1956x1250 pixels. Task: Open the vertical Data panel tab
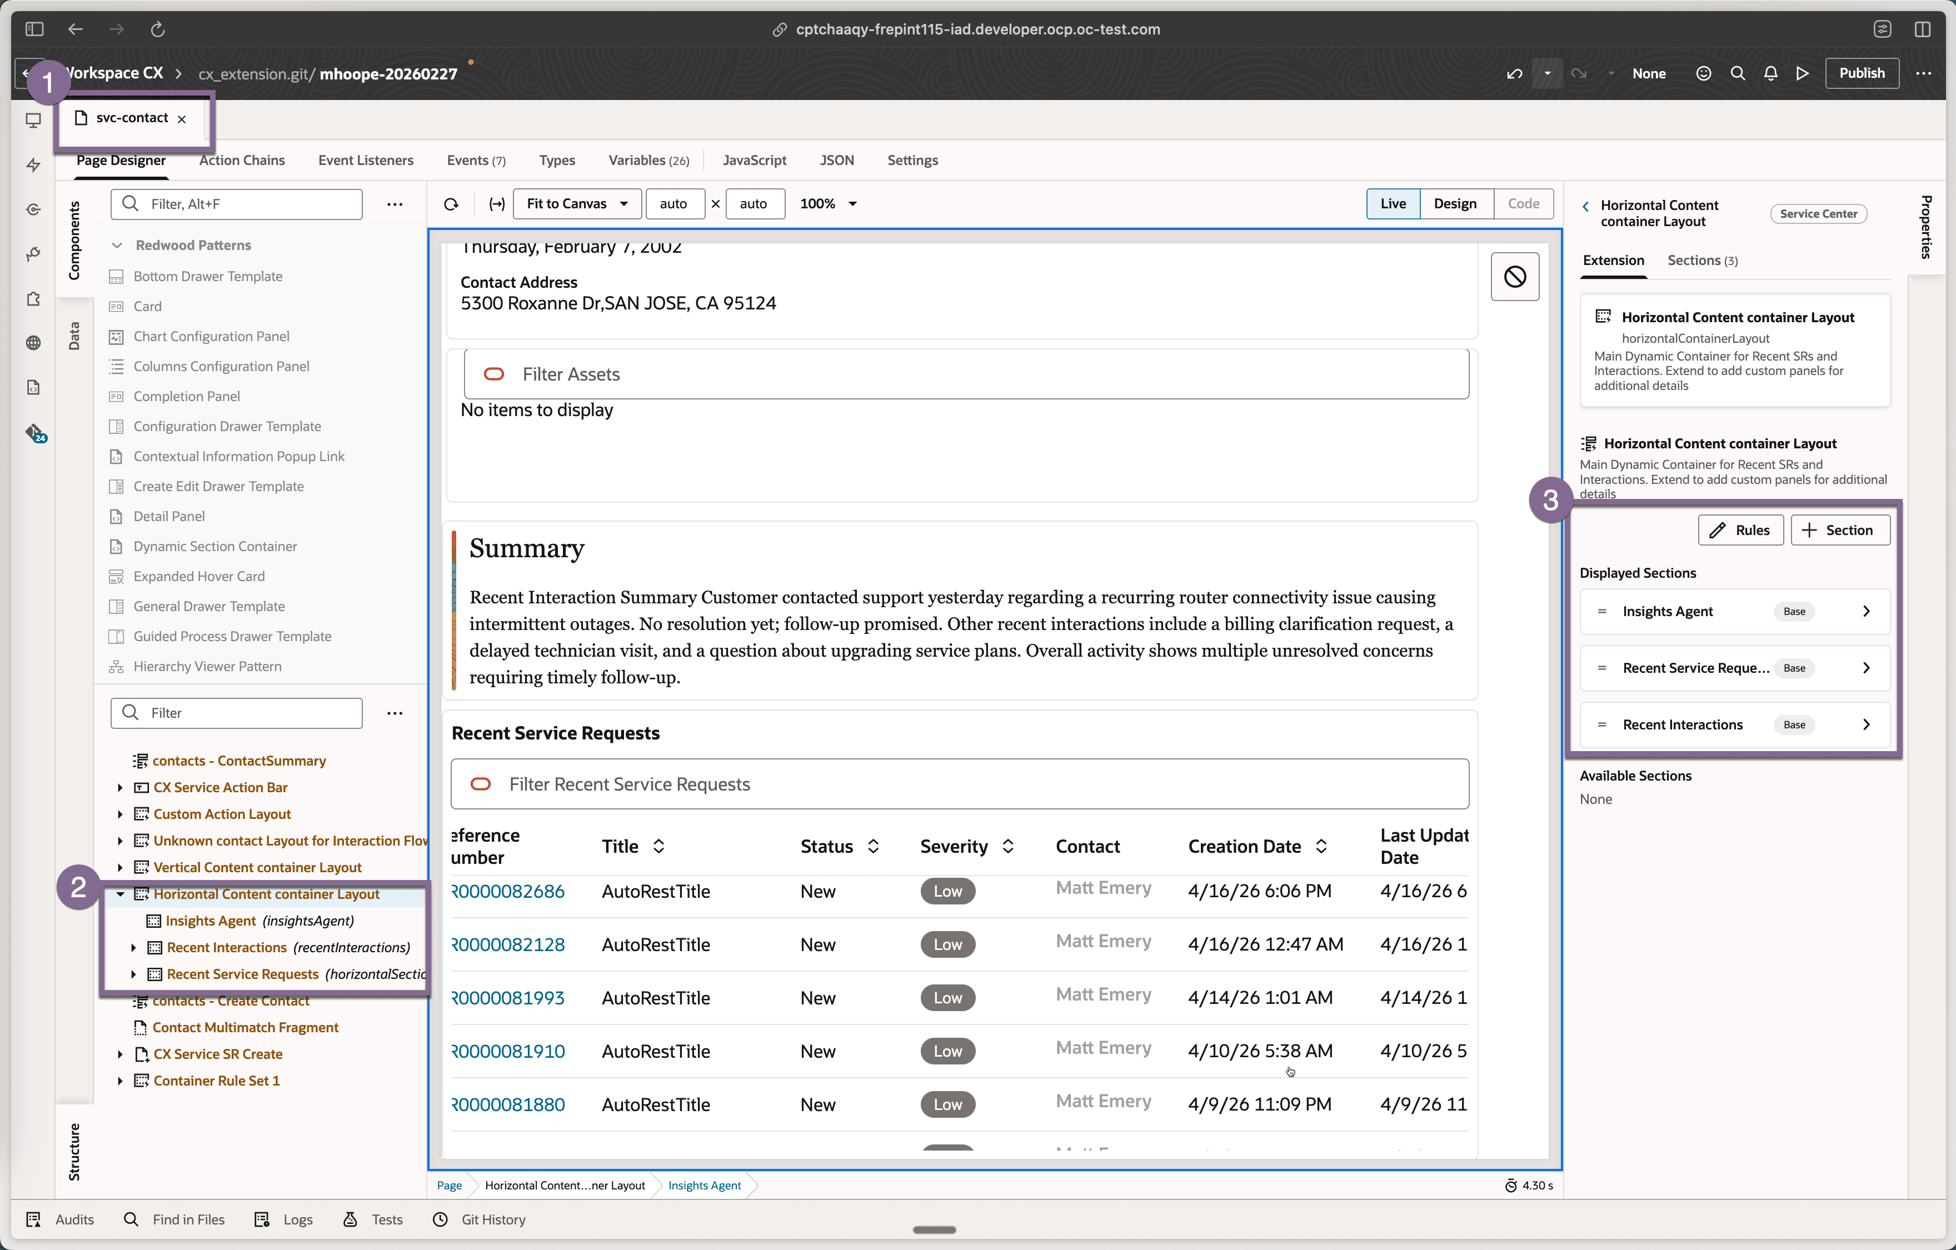[74, 336]
